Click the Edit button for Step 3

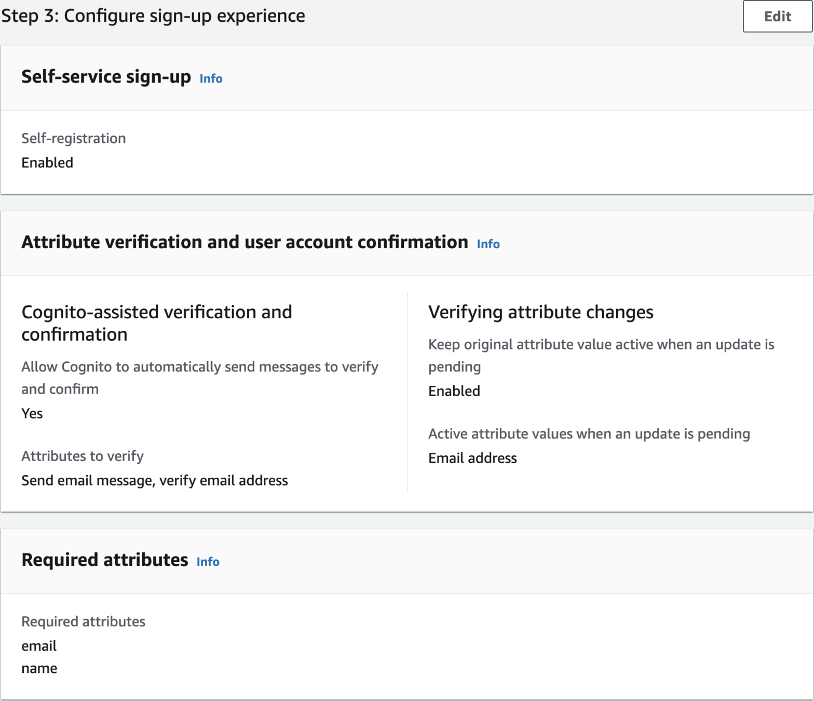pyautogui.click(x=777, y=17)
